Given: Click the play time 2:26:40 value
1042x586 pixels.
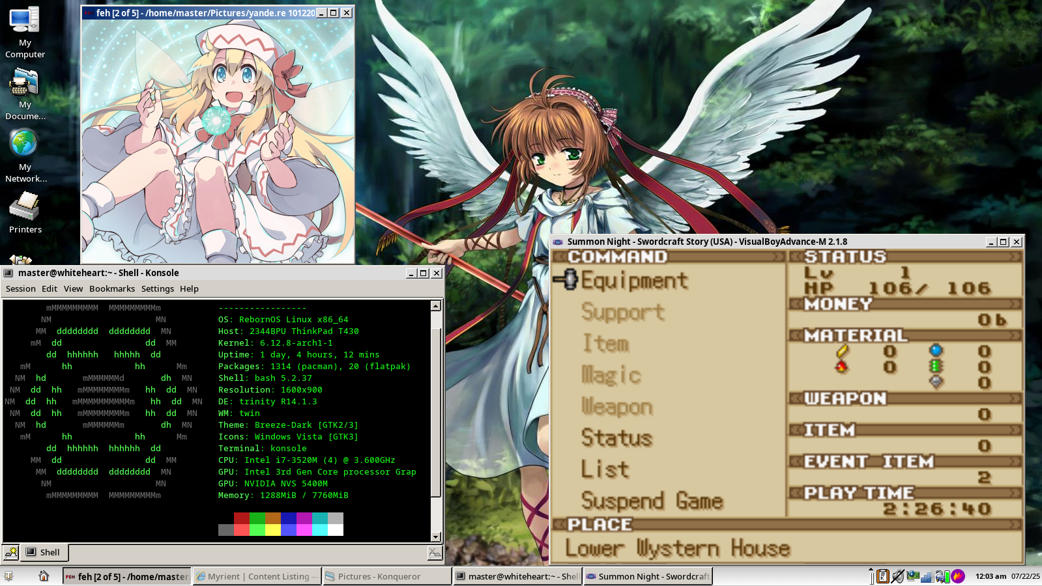Looking at the screenshot, I should [937, 509].
